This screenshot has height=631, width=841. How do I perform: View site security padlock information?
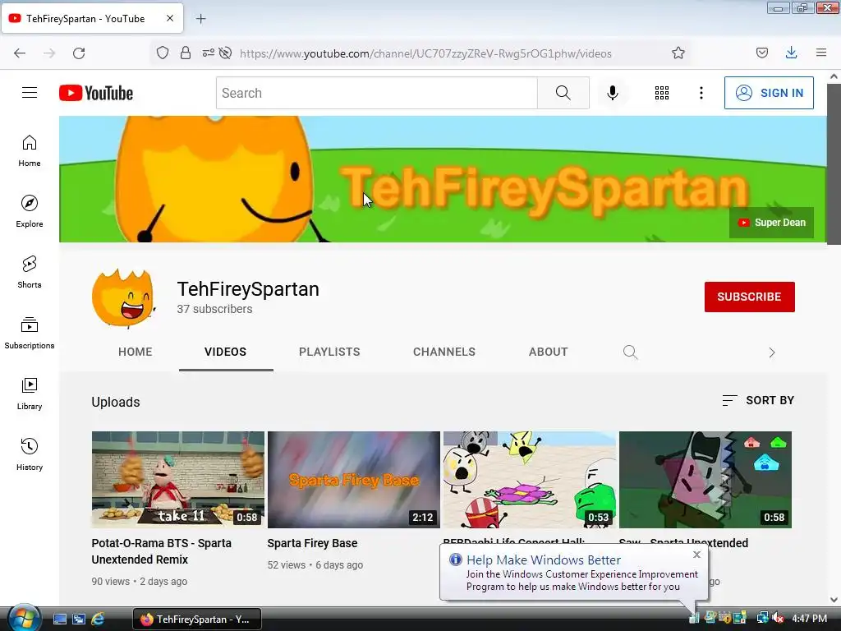point(186,53)
